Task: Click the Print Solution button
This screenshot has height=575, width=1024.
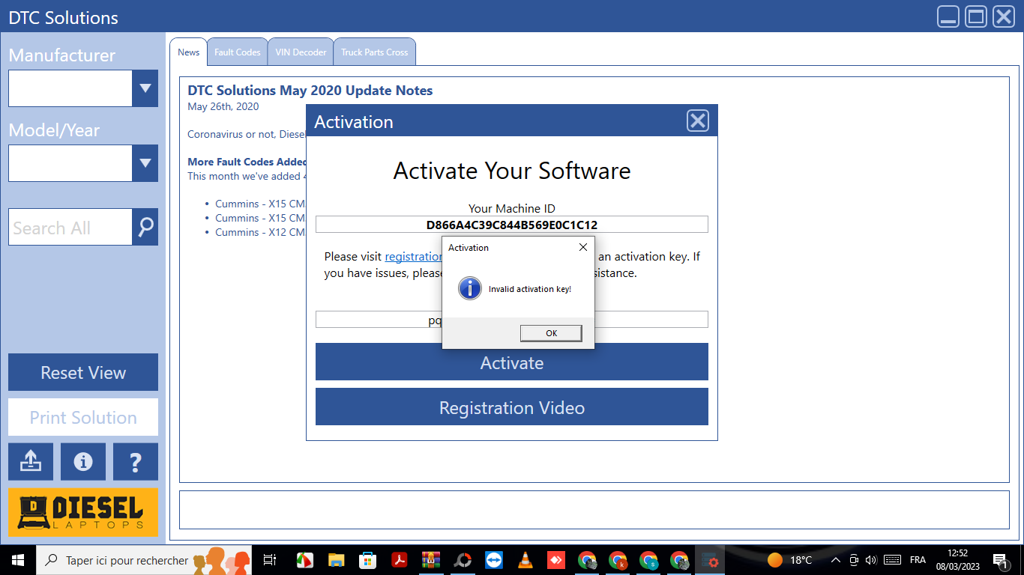Action: [83, 417]
